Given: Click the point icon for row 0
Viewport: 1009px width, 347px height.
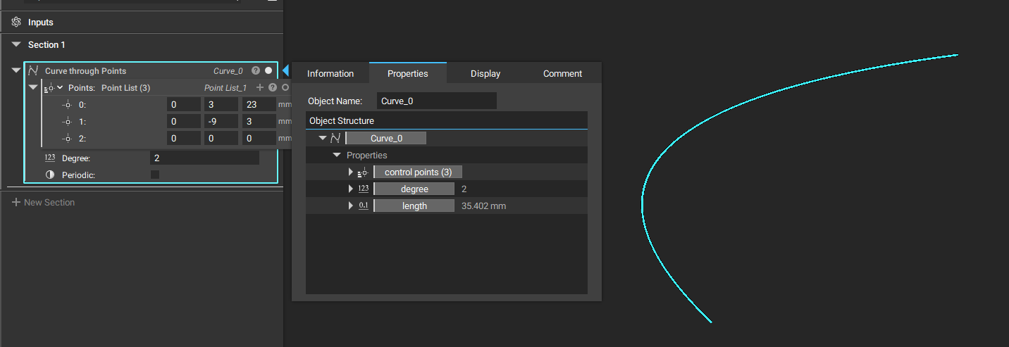Looking at the screenshot, I should [x=68, y=104].
